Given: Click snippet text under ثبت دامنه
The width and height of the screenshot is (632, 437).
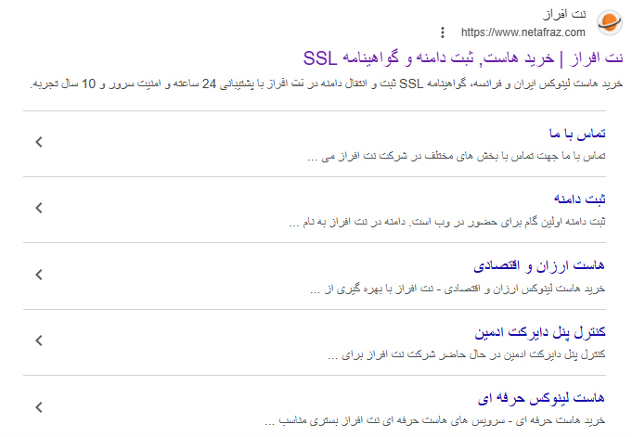Looking at the screenshot, I should pos(447,222).
